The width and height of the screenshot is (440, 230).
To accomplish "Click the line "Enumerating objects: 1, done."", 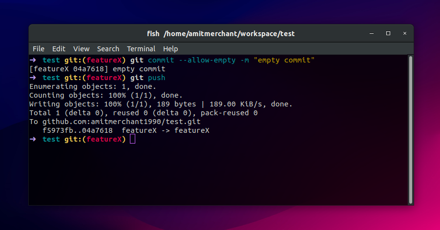I will (x=93, y=86).
